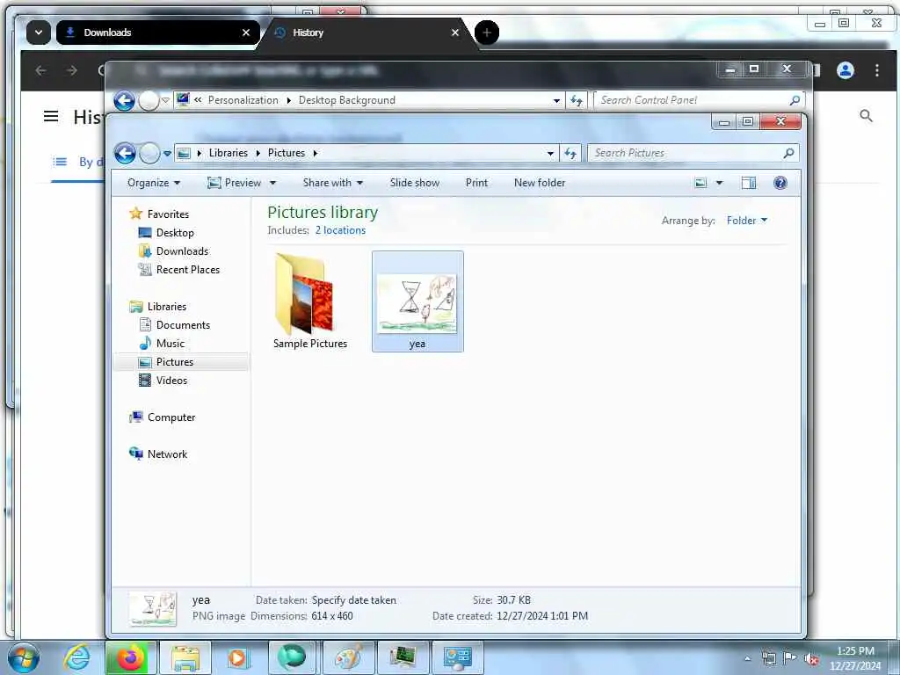This screenshot has width=900, height=675.
Task: Select the Desktop icon under Favorites
Action: click(x=145, y=232)
